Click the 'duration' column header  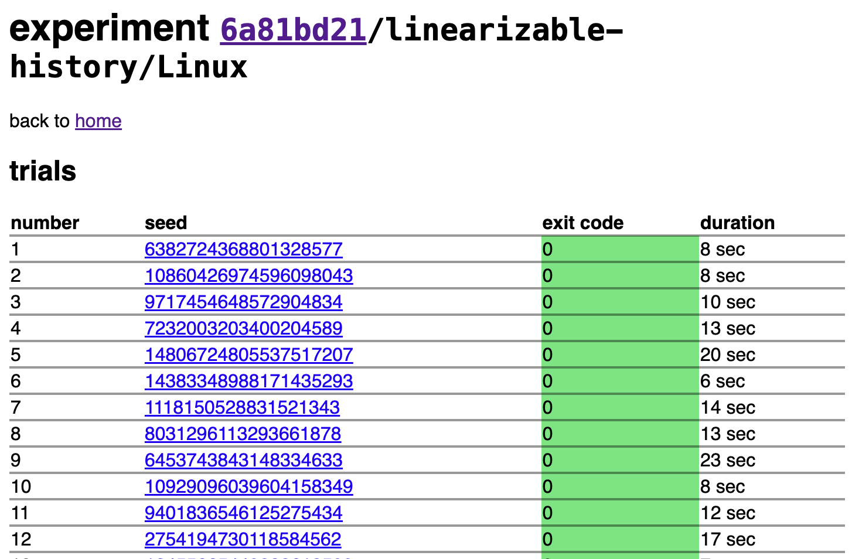click(x=737, y=223)
